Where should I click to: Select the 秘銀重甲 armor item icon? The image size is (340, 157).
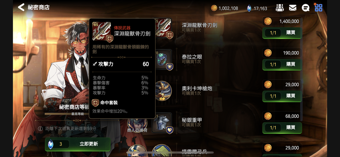[x=164, y=123]
